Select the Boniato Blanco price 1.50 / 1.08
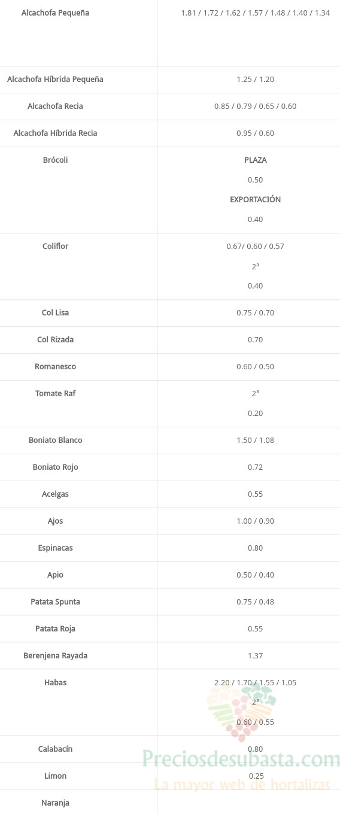The image size is (340, 814). (x=256, y=440)
